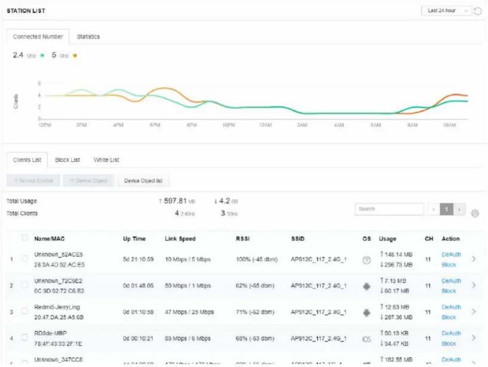Go to the next page arrow
Screen dimensions: 488x367
[459, 209]
